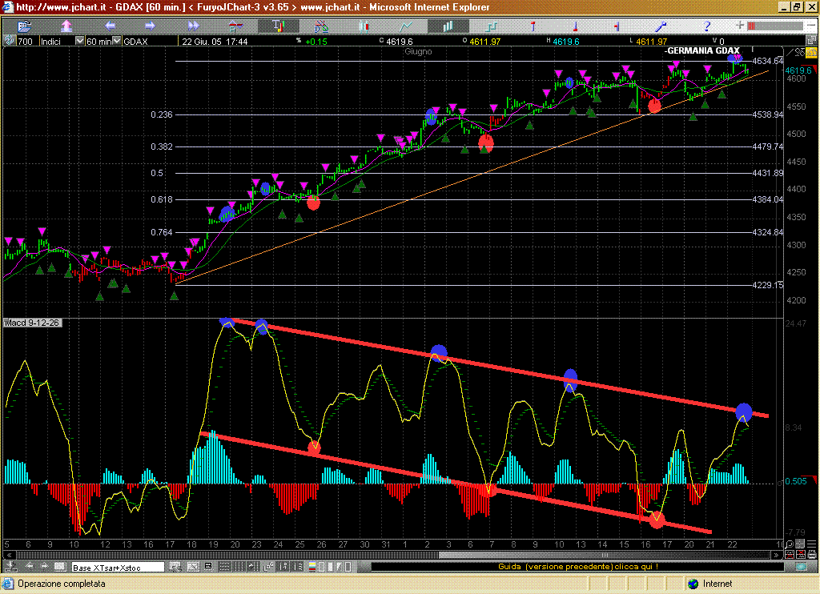820x594 pixels.
Task: Click the double-arrow fast forward icon
Action: [x=193, y=26]
